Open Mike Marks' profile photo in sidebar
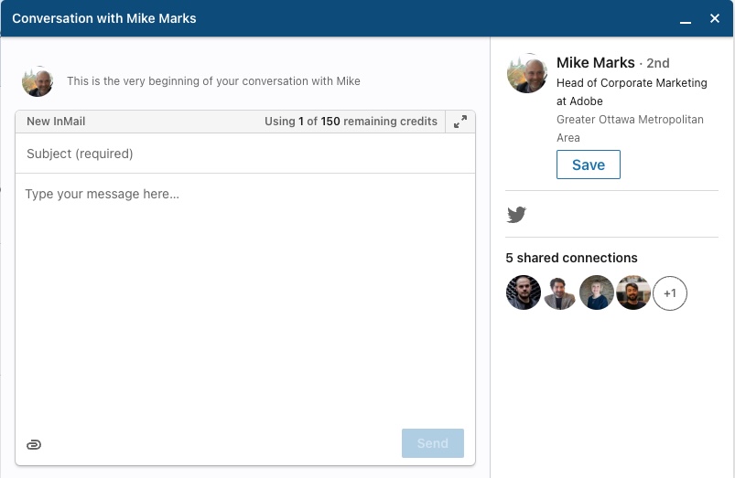 (527, 73)
